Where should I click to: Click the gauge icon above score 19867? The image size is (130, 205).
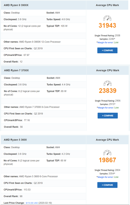107,153
